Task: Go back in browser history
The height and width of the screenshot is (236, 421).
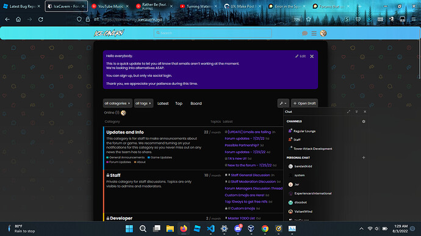Action: click(x=7, y=20)
